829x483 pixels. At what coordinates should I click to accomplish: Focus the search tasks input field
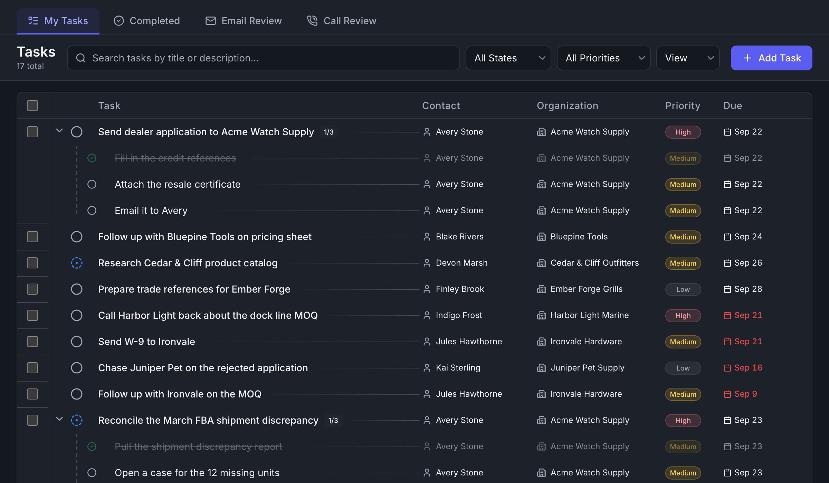point(264,58)
